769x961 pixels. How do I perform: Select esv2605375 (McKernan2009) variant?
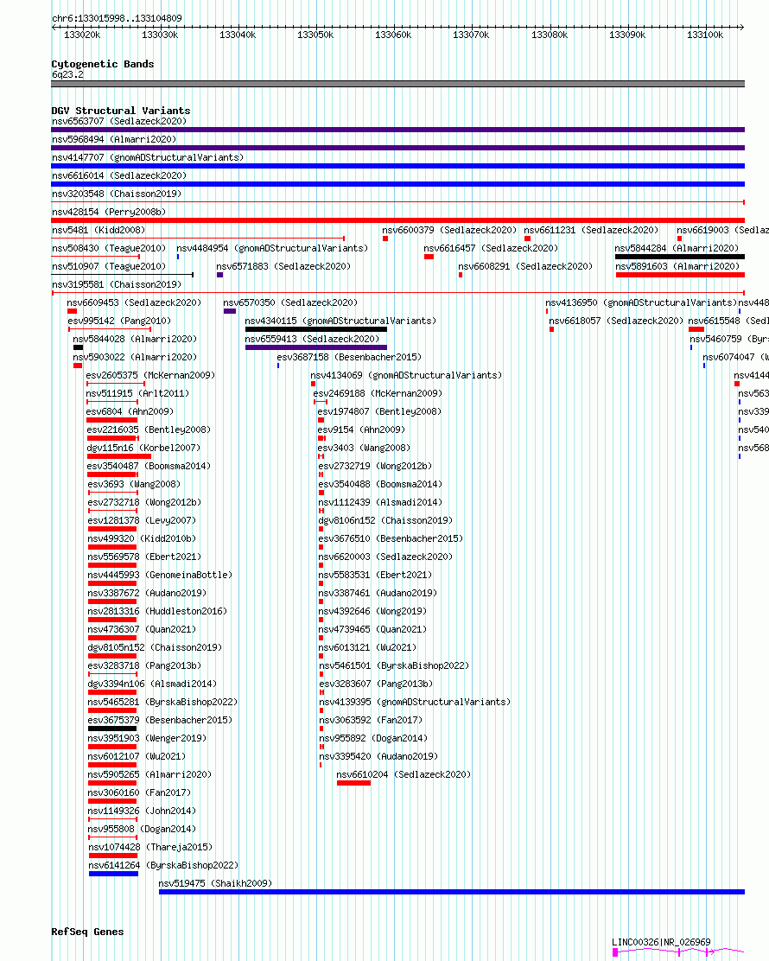pyautogui.click(x=150, y=376)
